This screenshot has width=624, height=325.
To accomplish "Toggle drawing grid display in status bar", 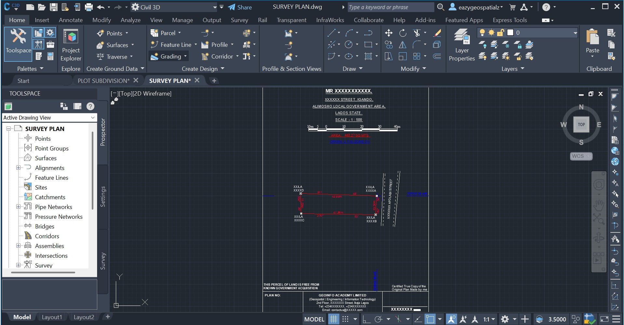I will tap(333, 319).
